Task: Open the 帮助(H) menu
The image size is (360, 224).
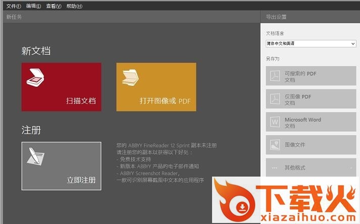Action: point(74,6)
